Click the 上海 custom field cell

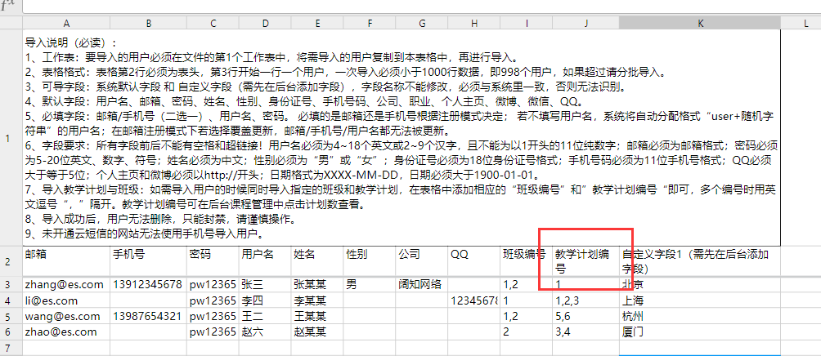(699, 300)
